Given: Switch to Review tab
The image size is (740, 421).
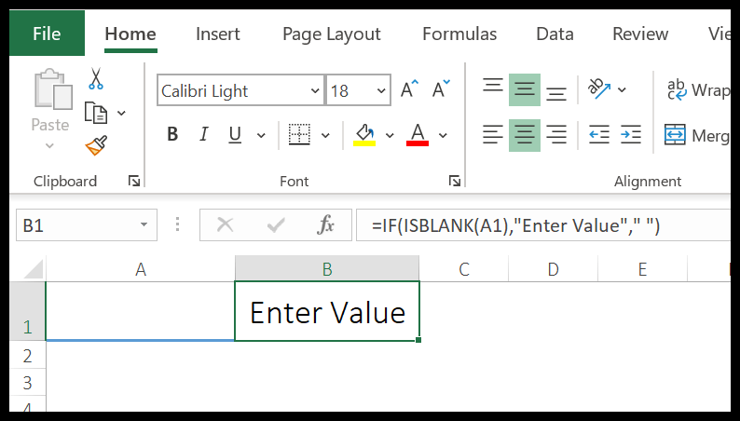Looking at the screenshot, I should (x=640, y=34).
